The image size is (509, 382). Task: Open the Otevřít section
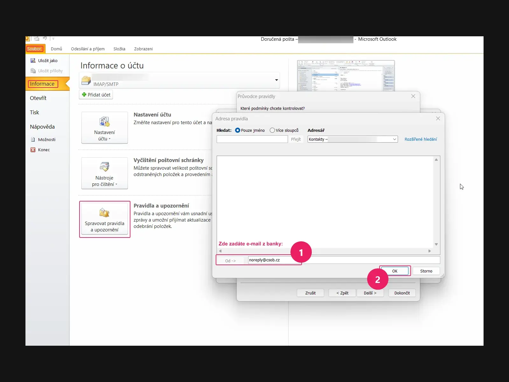coord(38,98)
